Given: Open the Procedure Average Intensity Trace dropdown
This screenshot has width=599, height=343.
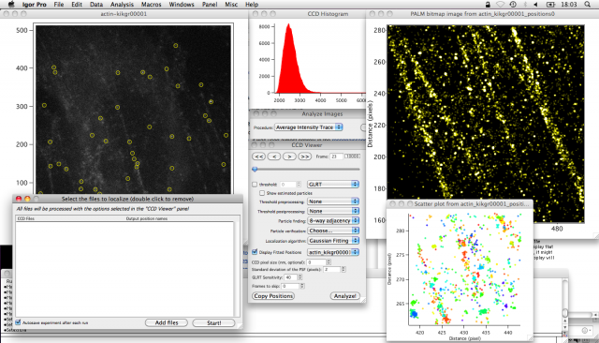Looking at the screenshot, I should 309,127.
